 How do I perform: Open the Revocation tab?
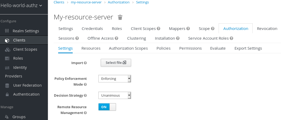point(267,28)
